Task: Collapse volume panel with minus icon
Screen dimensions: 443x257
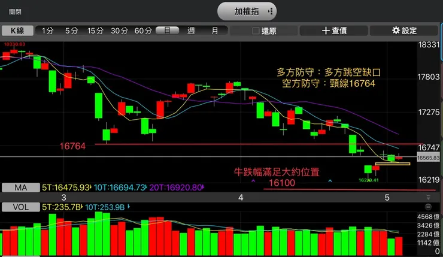Action: [x=428, y=207]
